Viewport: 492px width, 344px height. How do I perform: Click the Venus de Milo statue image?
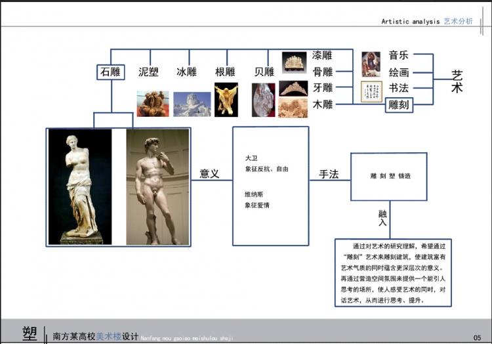click(80, 186)
